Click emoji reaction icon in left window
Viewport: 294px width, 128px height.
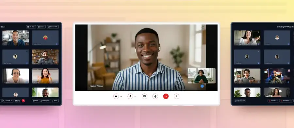(x=19, y=101)
